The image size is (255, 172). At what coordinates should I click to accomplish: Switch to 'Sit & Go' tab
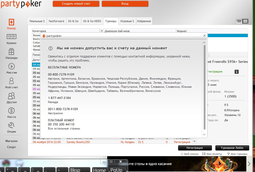coord(73,21)
